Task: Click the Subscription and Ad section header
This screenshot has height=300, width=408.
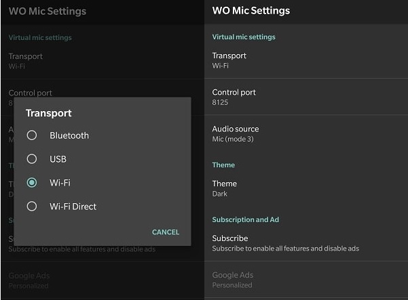Action: pos(245,219)
